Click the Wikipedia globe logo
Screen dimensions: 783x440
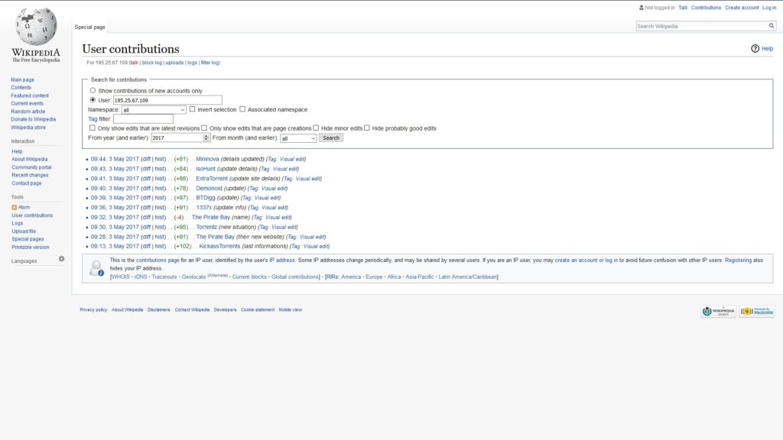coord(35,26)
